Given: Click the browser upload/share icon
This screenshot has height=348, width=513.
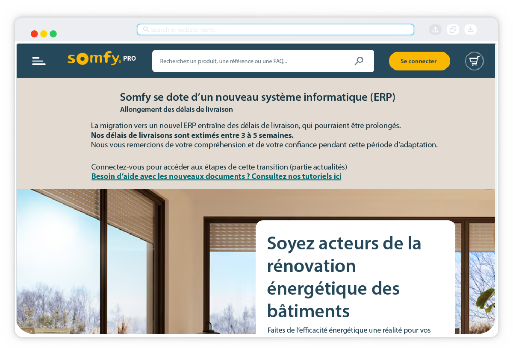Looking at the screenshot, I should (x=435, y=29).
